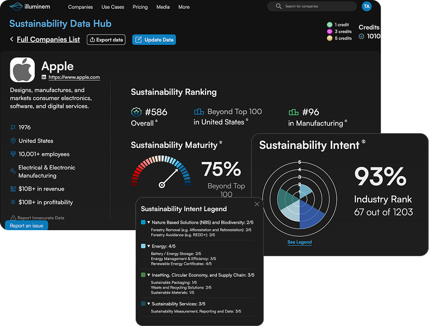Screen dimensions: 429x326
Task: Click the info mark after in United States
Action: [x=247, y=120]
